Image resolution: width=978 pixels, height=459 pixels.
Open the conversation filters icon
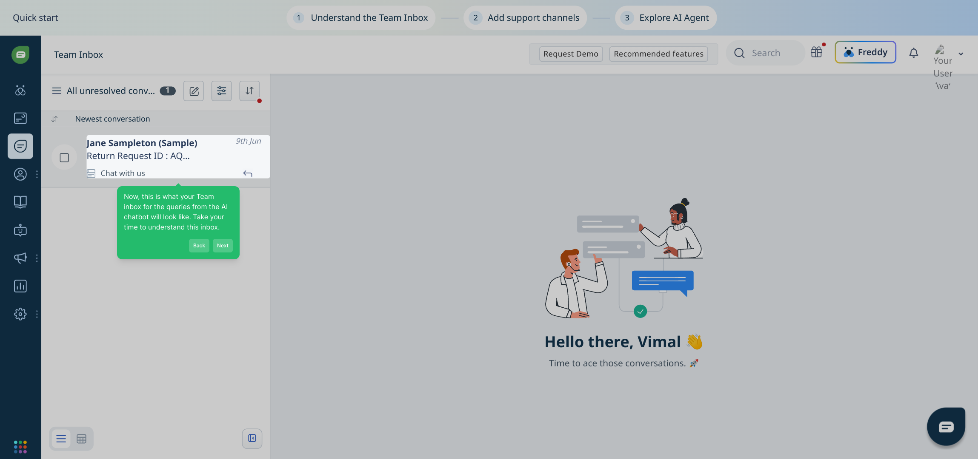(221, 91)
